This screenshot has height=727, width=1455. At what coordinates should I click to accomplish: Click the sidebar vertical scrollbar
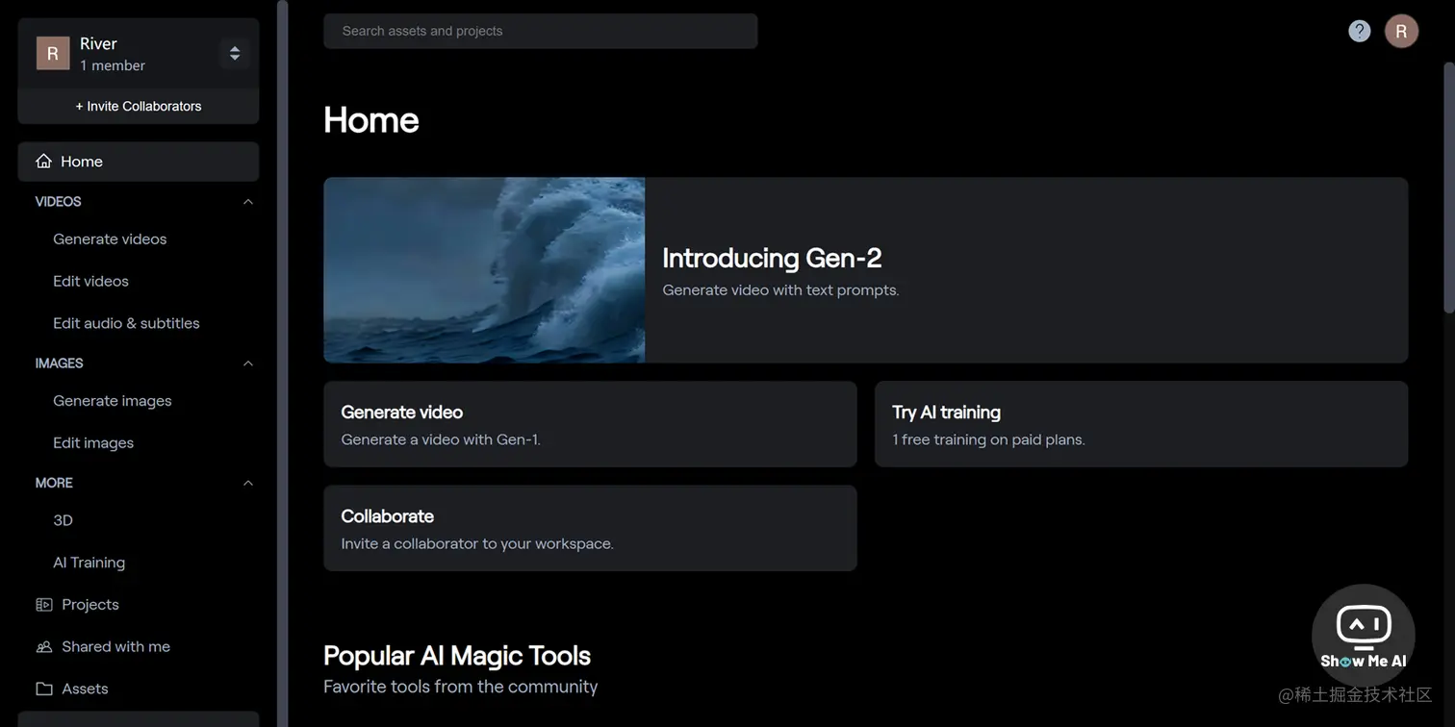(x=283, y=363)
